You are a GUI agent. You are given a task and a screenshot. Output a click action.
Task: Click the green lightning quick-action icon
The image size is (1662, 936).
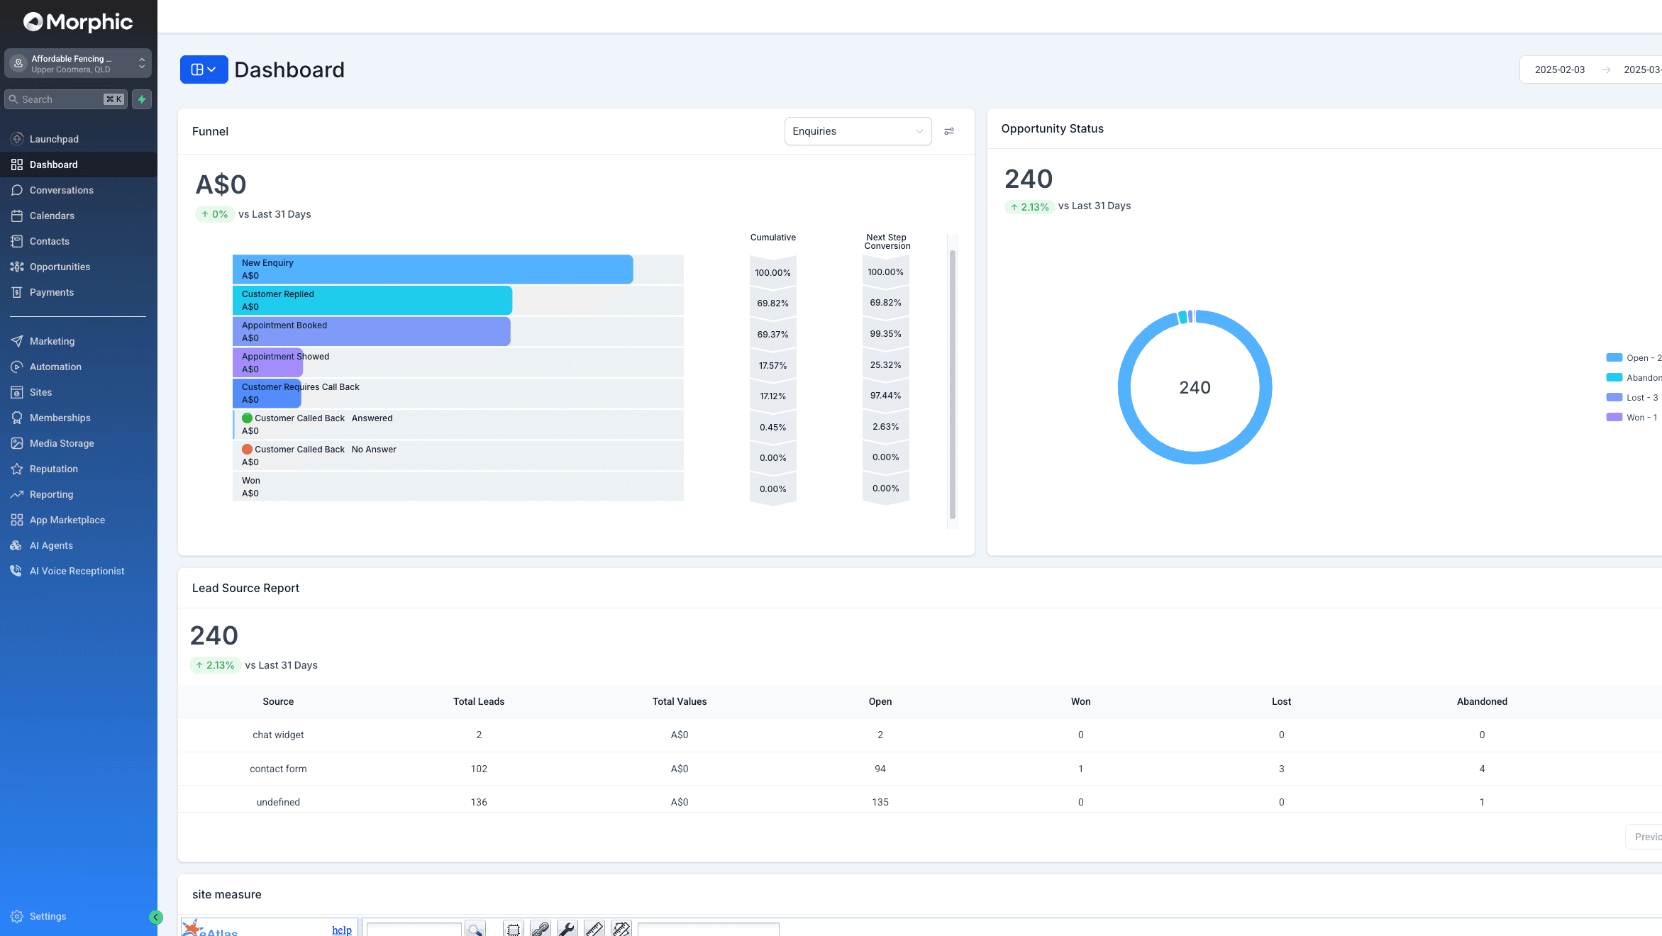click(142, 99)
